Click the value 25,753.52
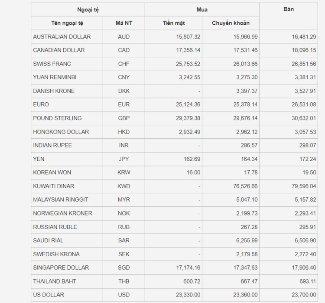The width and height of the screenshot is (325, 303). (x=188, y=64)
